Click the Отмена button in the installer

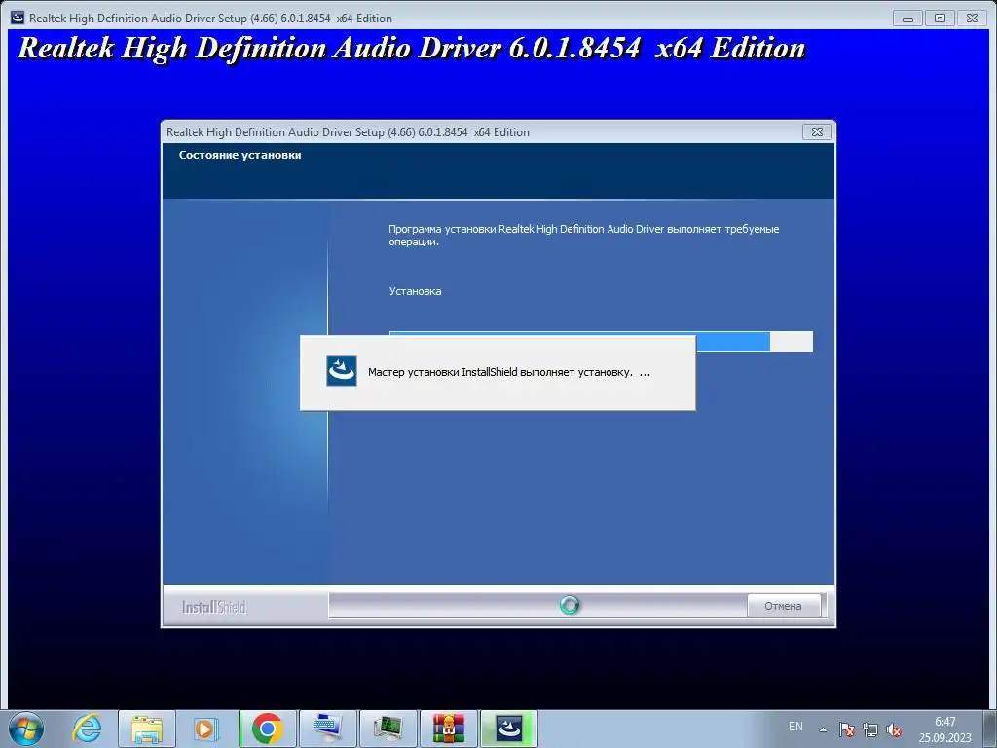point(783,606)
